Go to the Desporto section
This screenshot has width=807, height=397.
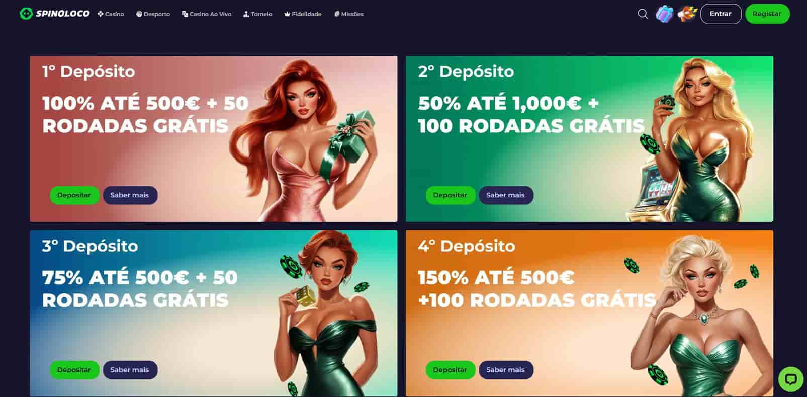[153, 14]
